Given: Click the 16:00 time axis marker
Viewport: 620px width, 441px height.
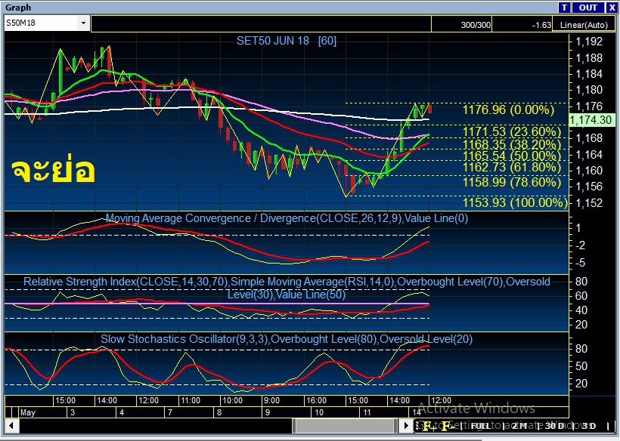Looking at the screenshot, I should pos(316,400).
